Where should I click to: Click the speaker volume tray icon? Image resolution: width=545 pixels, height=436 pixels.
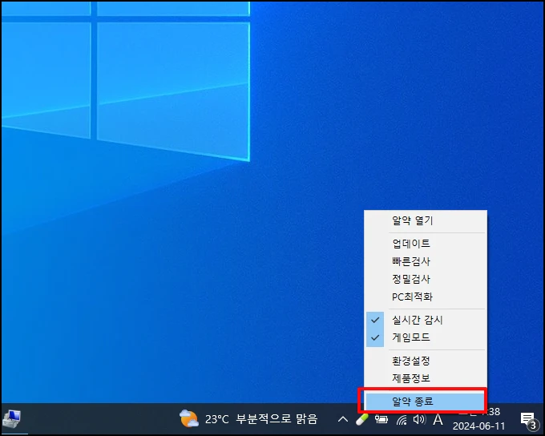pos(419,420)
